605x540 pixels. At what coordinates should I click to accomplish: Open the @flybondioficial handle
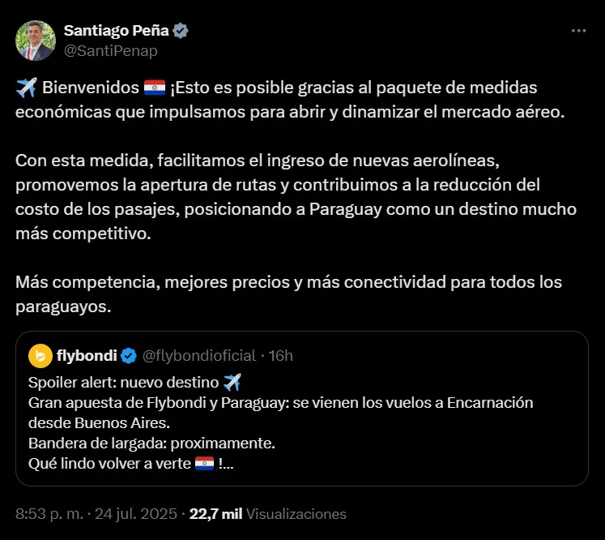198,355
